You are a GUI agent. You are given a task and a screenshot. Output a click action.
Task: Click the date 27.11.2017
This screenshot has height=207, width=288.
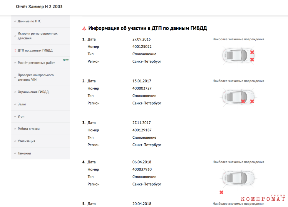click(141, 123)
